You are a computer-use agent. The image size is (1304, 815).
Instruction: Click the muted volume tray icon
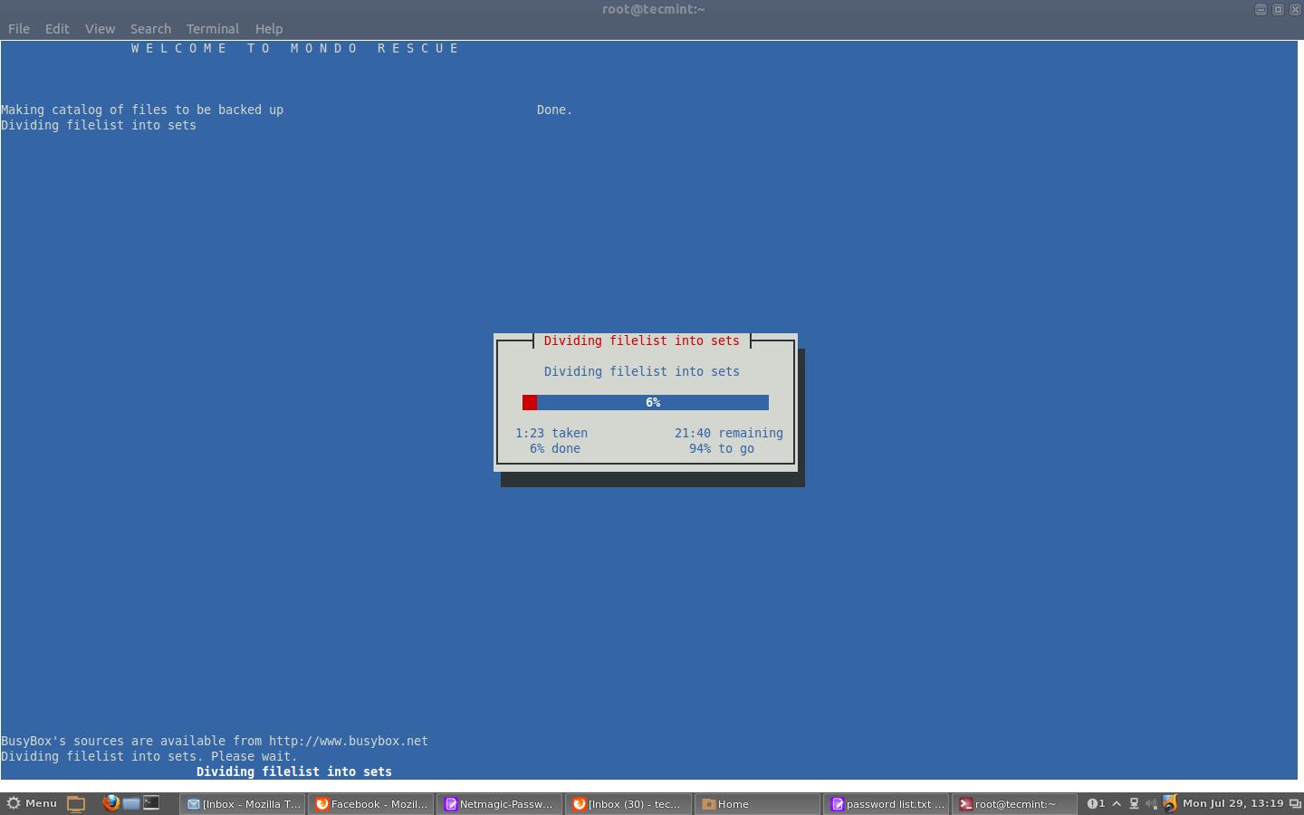(x=1151, y=803)
